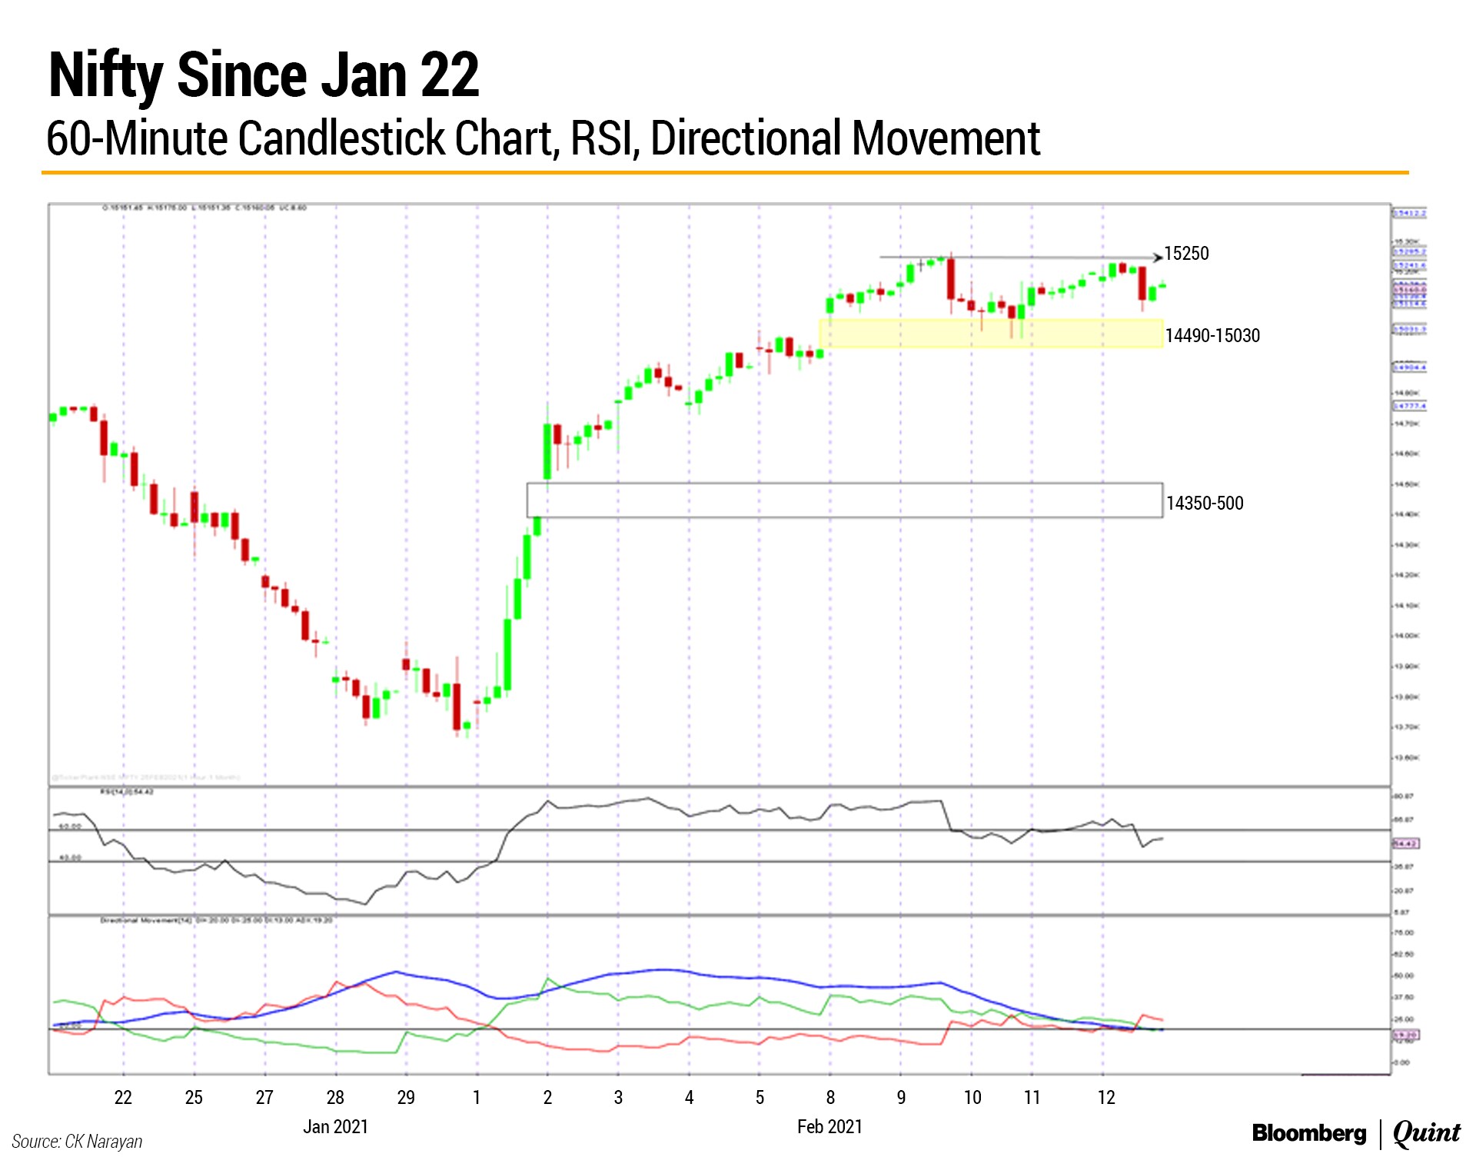Click the Quint logo text
Viewport: 1476px width, 1167px height.
1426,1132
